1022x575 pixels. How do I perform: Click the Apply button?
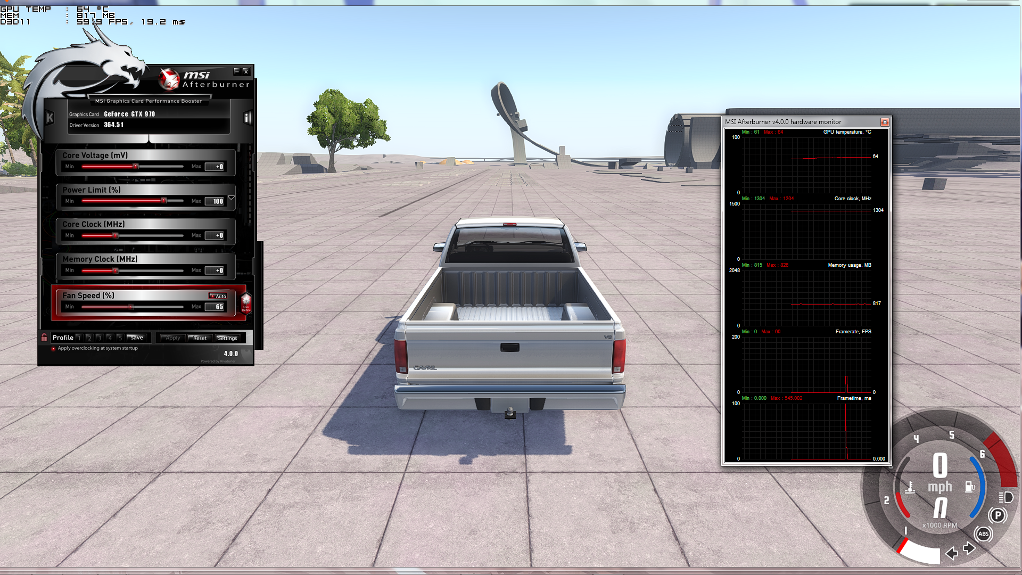tap(172, 338)
